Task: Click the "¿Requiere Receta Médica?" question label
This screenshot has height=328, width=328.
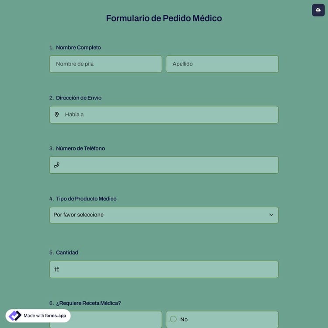Action: 88,303
